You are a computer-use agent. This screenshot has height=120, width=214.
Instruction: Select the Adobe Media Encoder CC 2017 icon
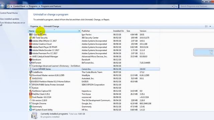(x=30, y=50)
